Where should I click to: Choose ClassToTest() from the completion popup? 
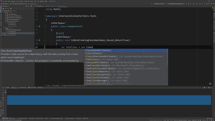[x=126, y=53]
